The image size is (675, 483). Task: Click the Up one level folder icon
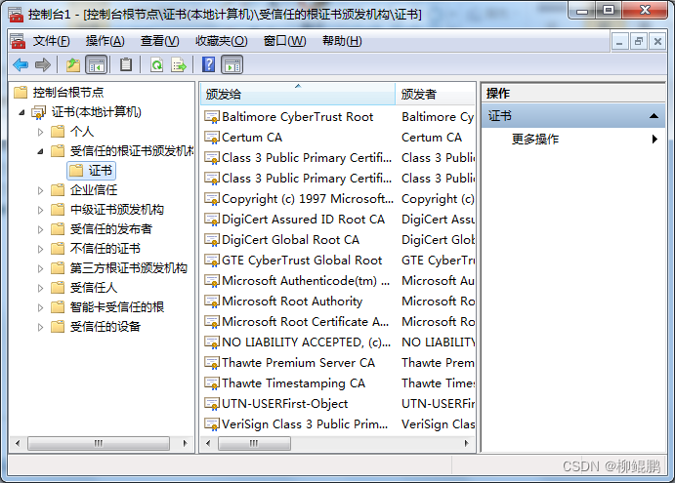tap(73, 65)
